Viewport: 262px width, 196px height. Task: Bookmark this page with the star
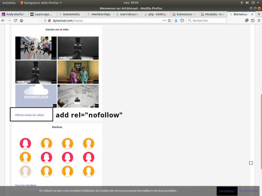pos(169,21)
